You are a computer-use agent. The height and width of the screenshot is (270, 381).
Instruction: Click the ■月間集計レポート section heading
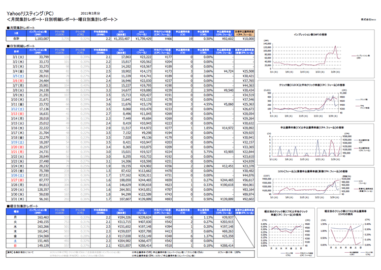tap(21, 28)
